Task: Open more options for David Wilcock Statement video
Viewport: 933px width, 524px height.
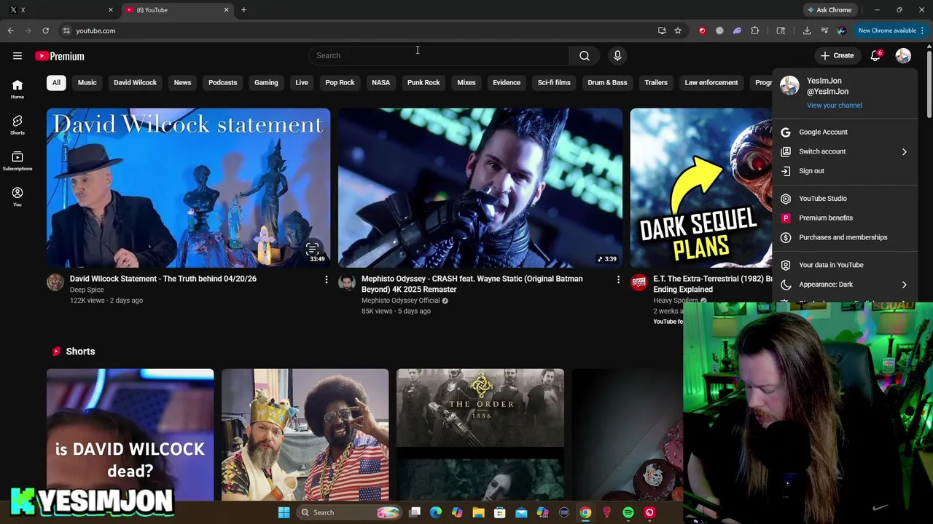Action: [326, 279]
